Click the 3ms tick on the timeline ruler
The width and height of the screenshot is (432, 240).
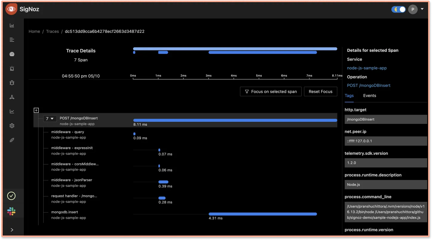click(x=209, y=76)
